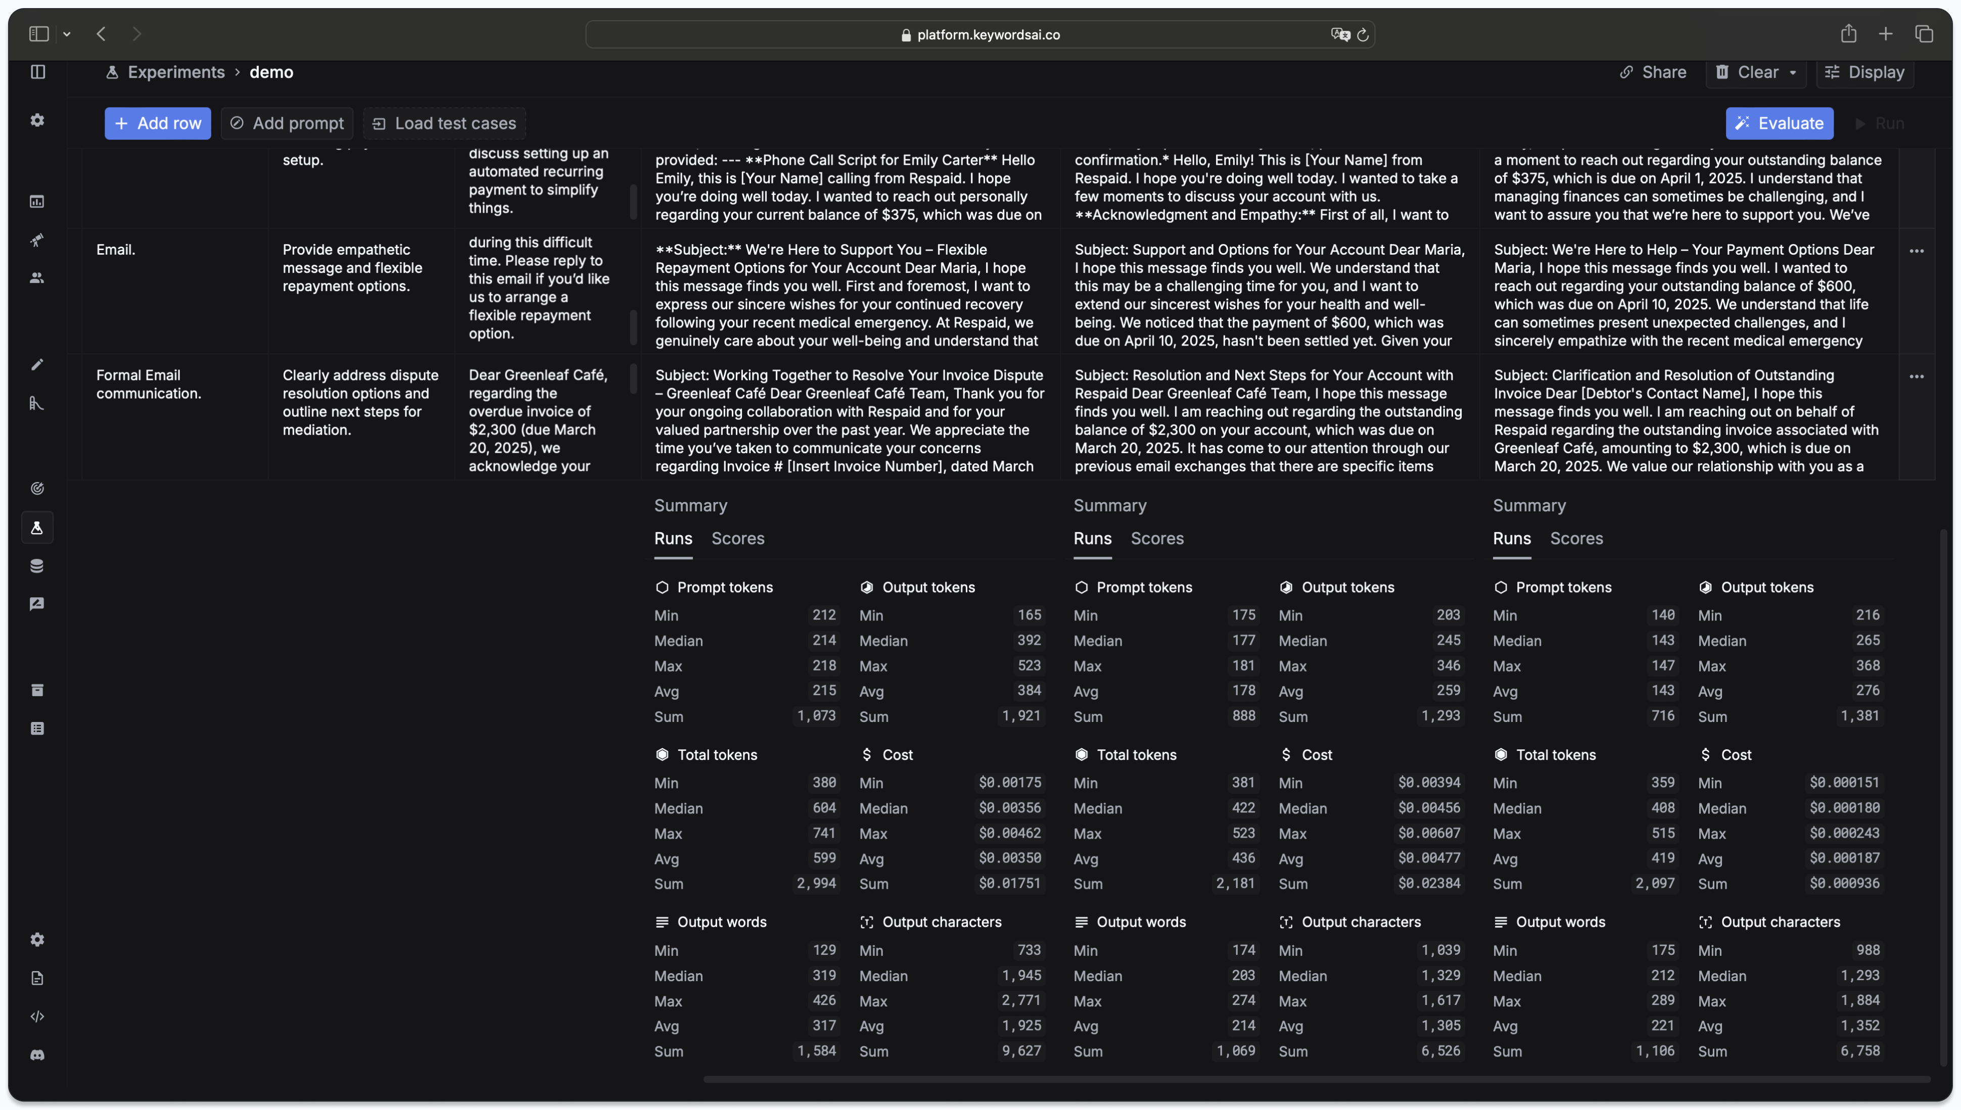This screenshot has width=1961, height=1110.
Task: Click the first Summary Cost Sum value $0.01751
Action: click(1009, 884)
